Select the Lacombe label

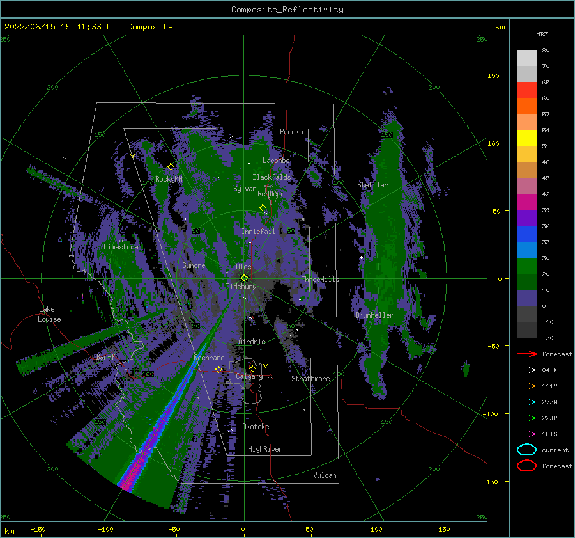coord(276,161)
